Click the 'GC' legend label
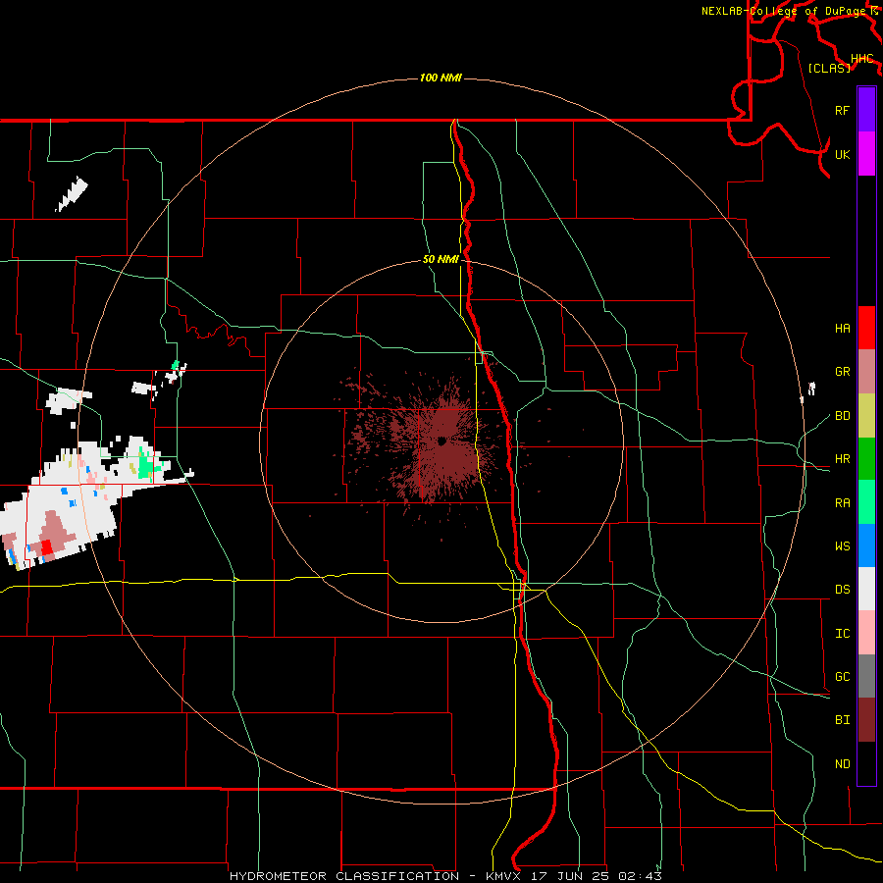This screenshot has height=883, width=883. point(843,677)
